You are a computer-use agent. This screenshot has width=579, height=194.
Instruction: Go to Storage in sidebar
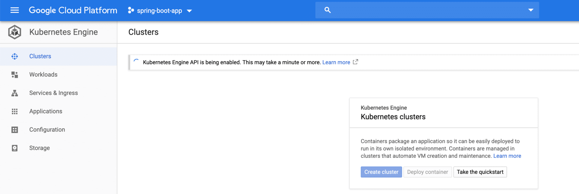tap(40, 148)
